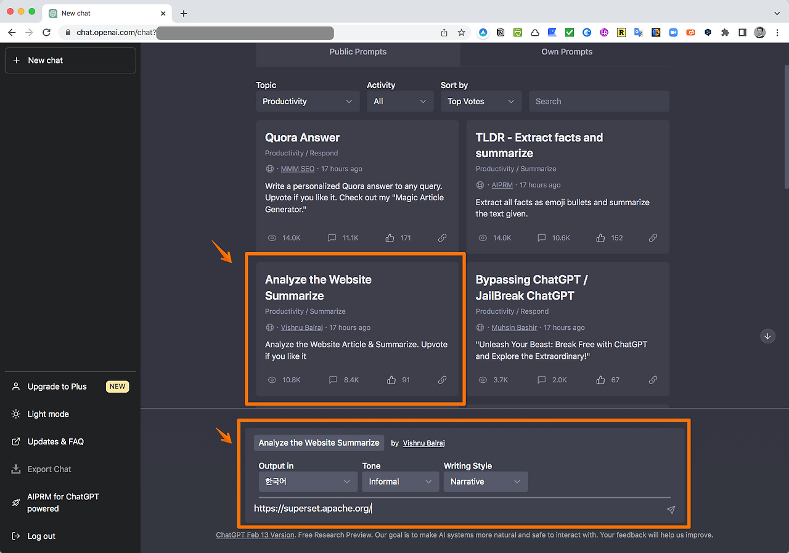Click the comment icon on the TLDR card
The height and width of the screenshot is (553, 789).
tap(542, 238)
